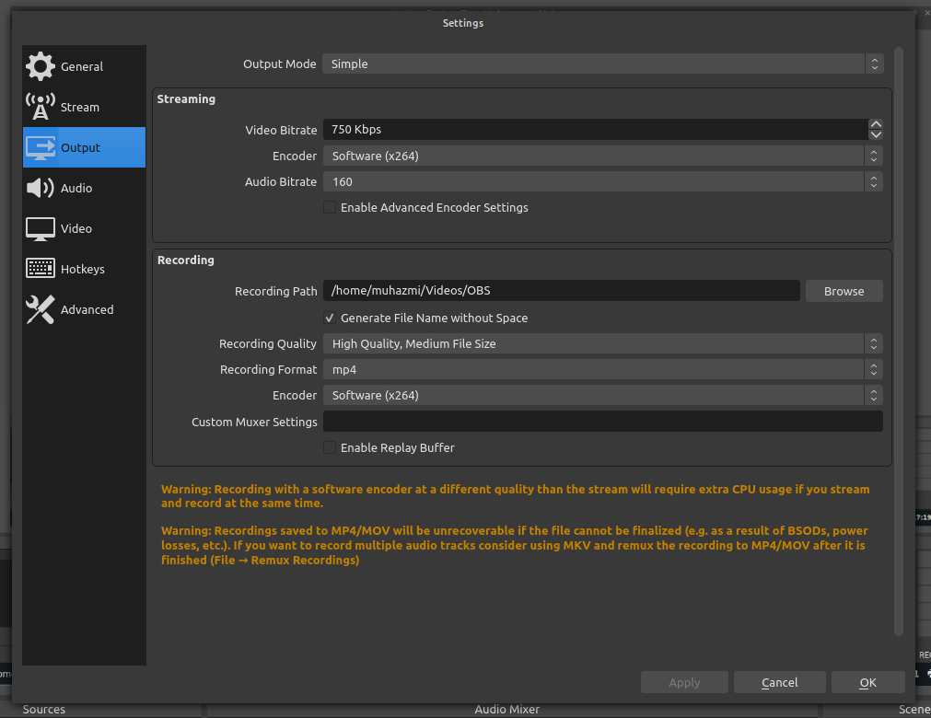931x718 pixels.
Task: Enable Advanced Encoder Settings
Action: tap(330, 207)
